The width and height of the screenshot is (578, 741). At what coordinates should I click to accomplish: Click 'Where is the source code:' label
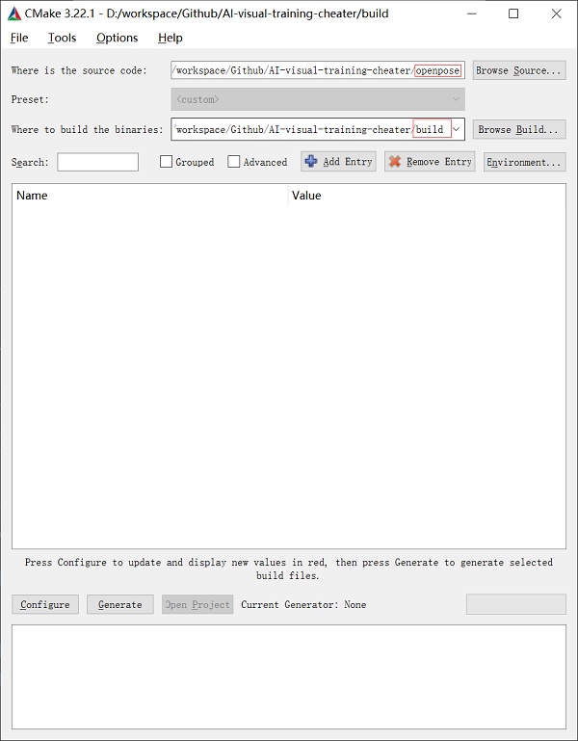[x=79, y=70]
